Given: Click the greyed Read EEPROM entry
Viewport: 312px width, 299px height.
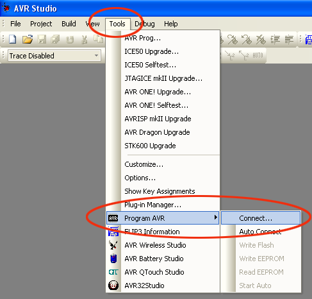Looking at the screenshot, I should coord(261,272).
